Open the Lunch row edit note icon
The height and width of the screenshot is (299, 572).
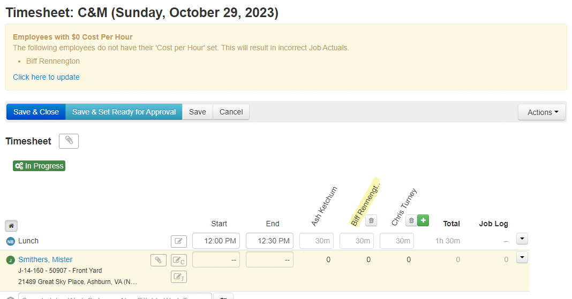(x=179, y=241)
